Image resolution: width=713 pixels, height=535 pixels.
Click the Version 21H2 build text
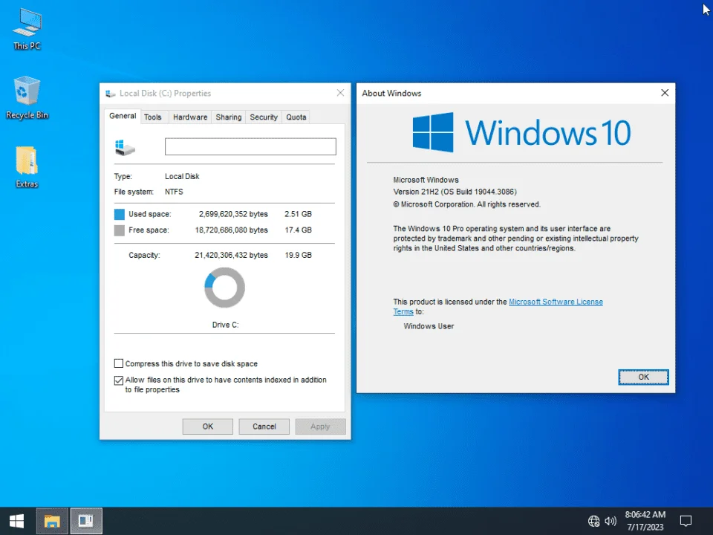click(455, 192)
